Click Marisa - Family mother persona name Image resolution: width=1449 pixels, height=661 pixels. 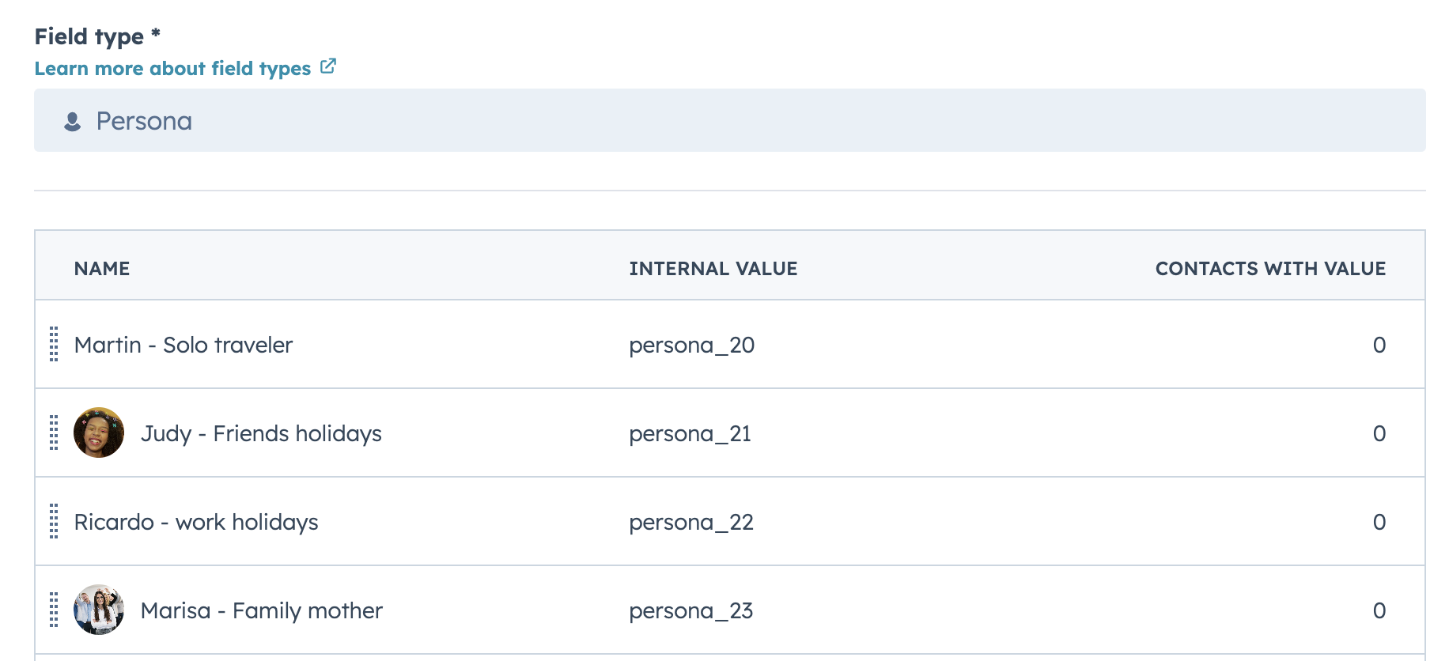click(261, 610)
